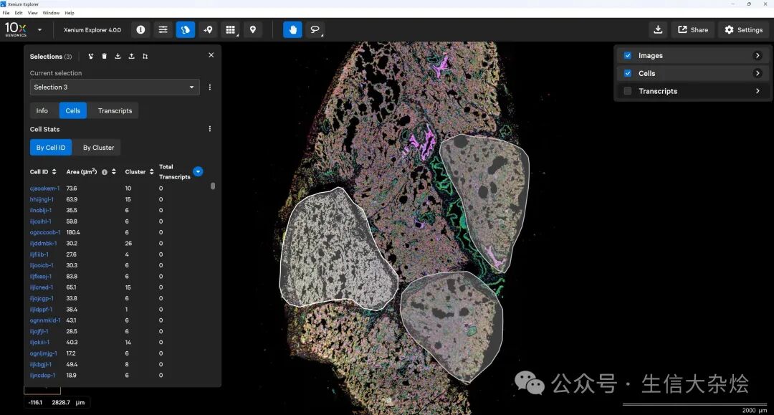774x415 pixels.
Task: Click the upload selections icon
Action: pos(131,56)
